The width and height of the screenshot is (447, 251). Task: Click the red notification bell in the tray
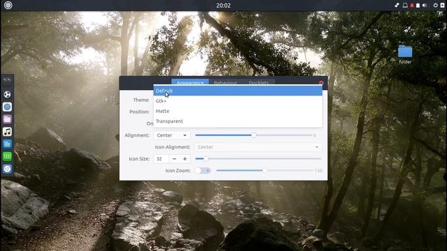pyautogui.click(x=411, y=6)
